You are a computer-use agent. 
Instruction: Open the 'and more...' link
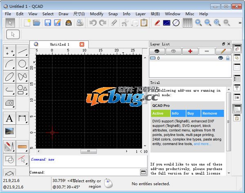click(x=203, y=144)
